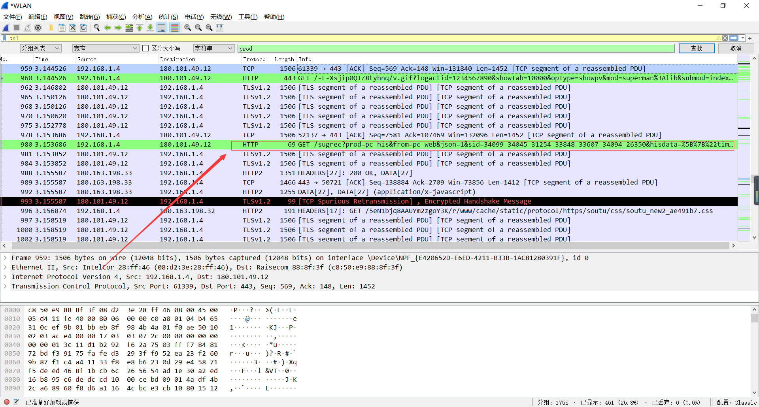The width and height of the screenshot is (759, 407).
Task: Click the 查找 find button
Action: tap(697, 48)
